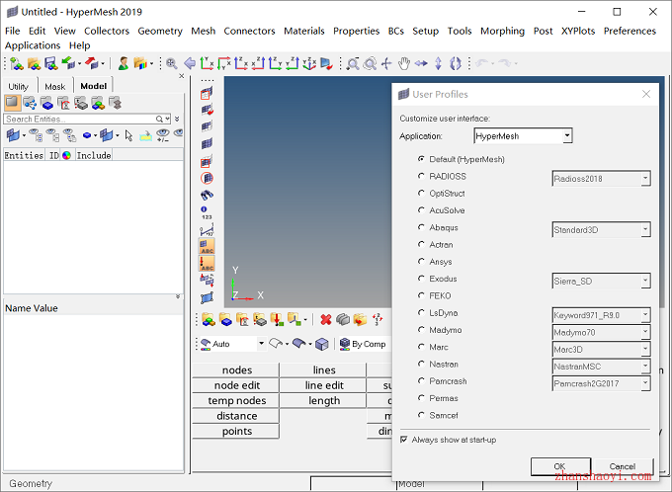
Task: Click the rotate up-down arrows icon
Action: [x=438, y=64]
